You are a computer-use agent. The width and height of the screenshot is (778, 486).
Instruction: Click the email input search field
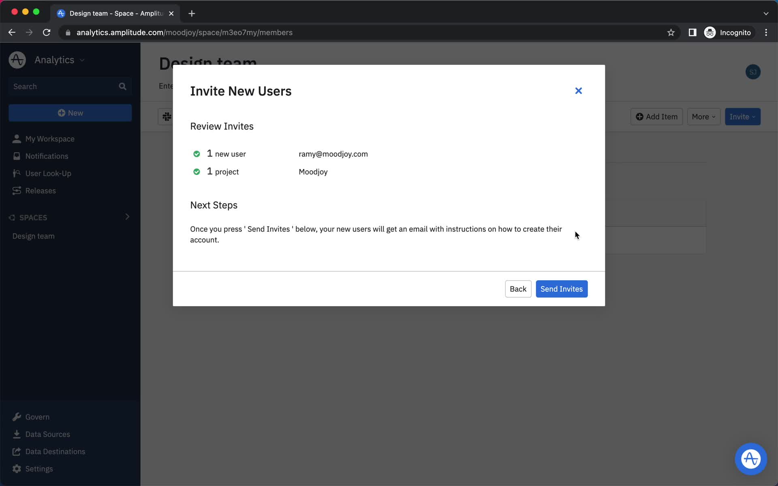click(333, 153)
